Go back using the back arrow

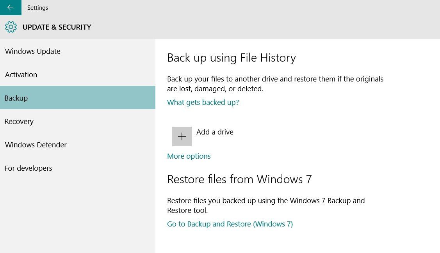click(x=11, y=7)
